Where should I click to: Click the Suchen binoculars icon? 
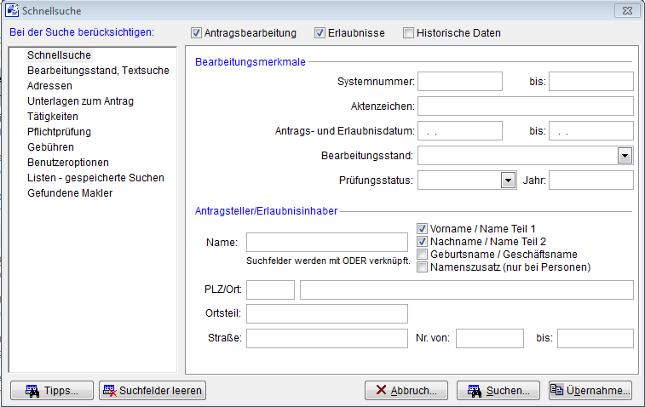click(x=475, y=391)
